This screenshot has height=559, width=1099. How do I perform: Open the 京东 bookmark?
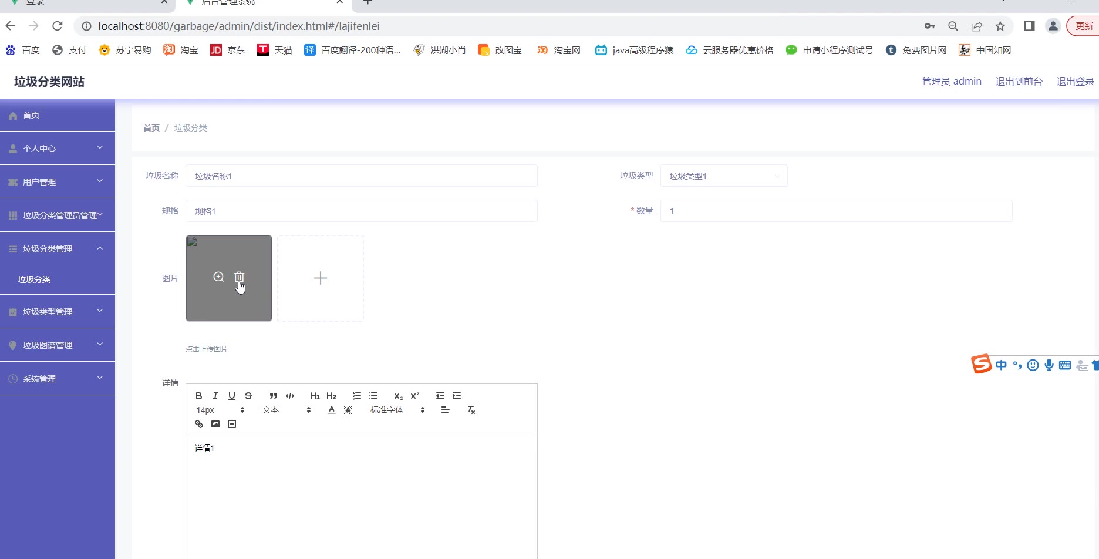[228, 50]
